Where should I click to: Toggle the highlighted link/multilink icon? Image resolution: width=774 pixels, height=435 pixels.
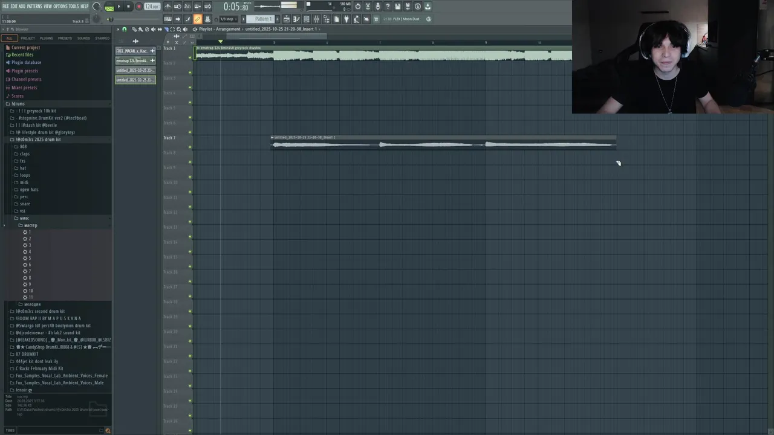[198, 19]
